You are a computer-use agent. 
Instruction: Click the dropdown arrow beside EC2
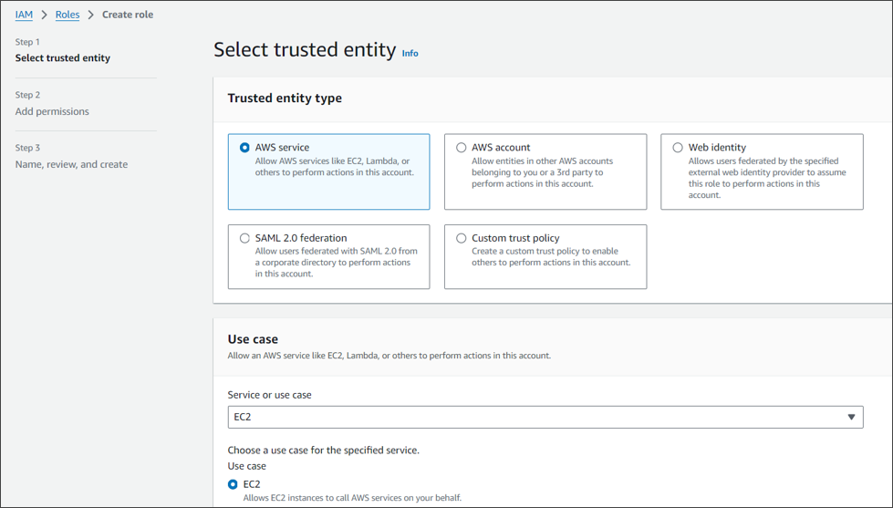[x=851, y=417]
